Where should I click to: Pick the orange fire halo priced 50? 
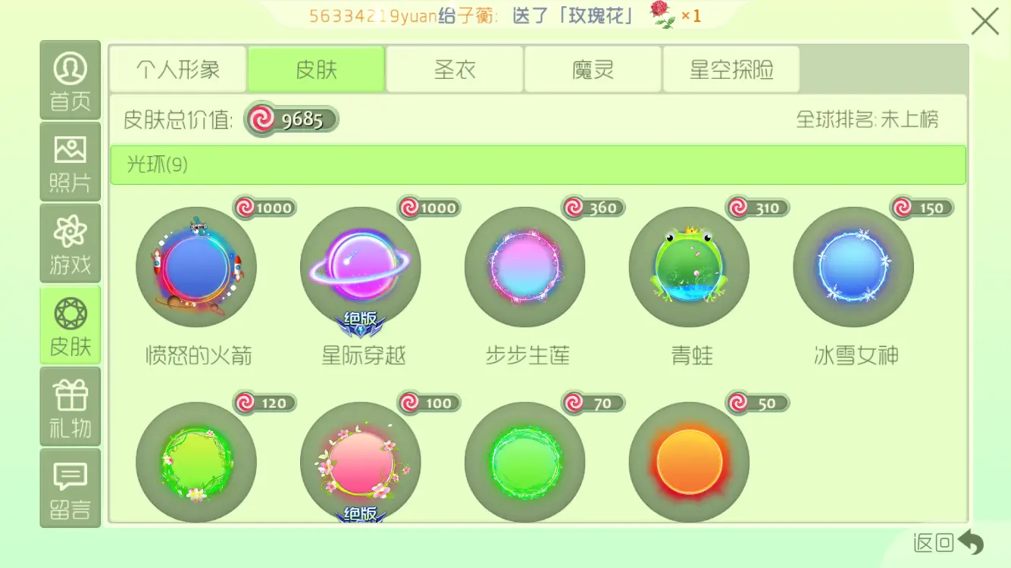(690, 462)
